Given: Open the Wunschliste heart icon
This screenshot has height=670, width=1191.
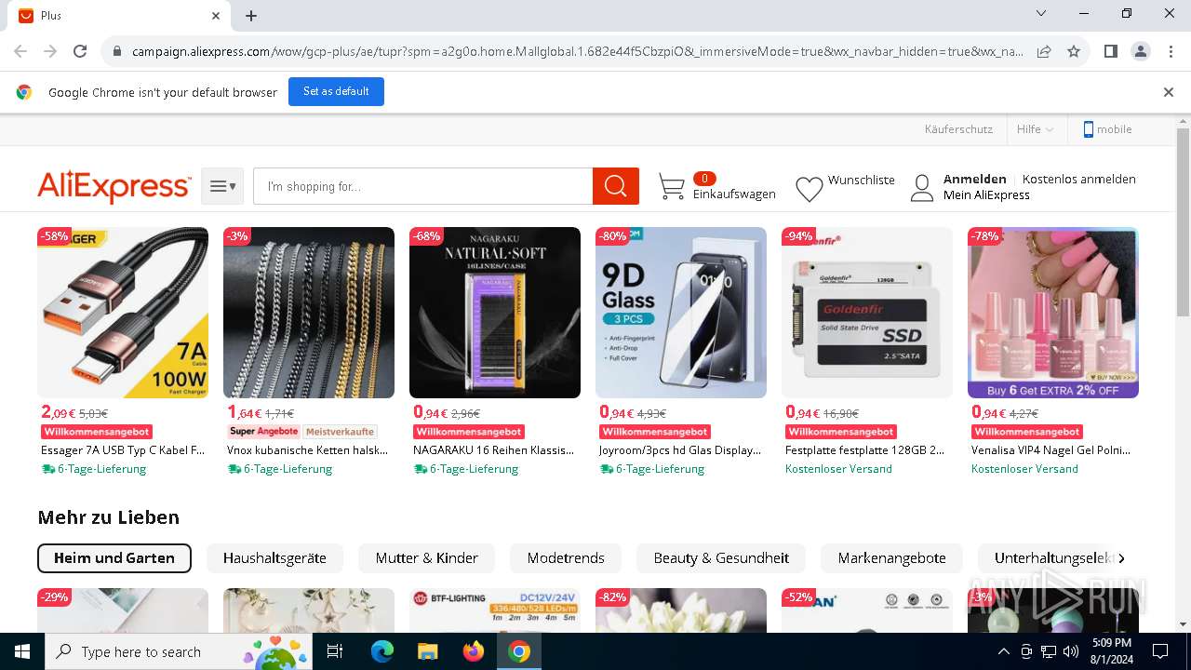Looking at the screenshot, I should click(810, 189).
